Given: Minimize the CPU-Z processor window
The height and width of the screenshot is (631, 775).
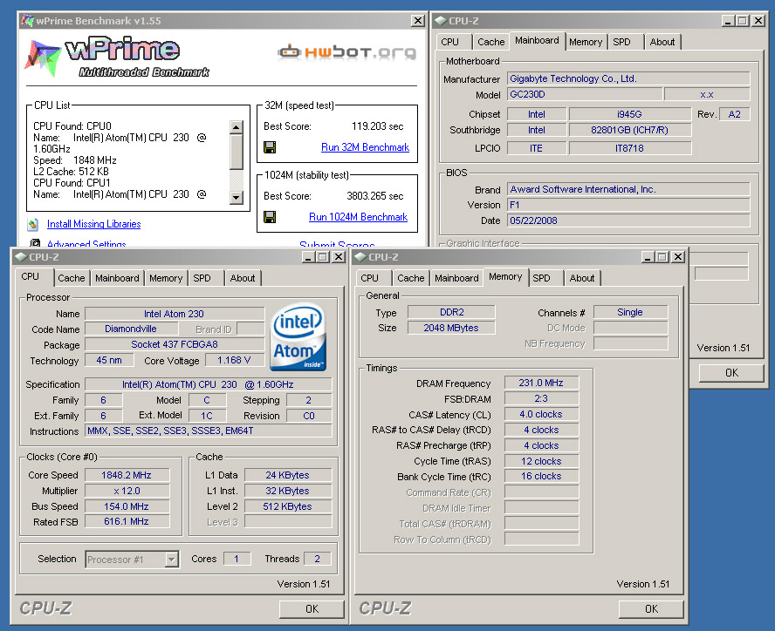Looking at the screenshot, I should click(308, 257).
